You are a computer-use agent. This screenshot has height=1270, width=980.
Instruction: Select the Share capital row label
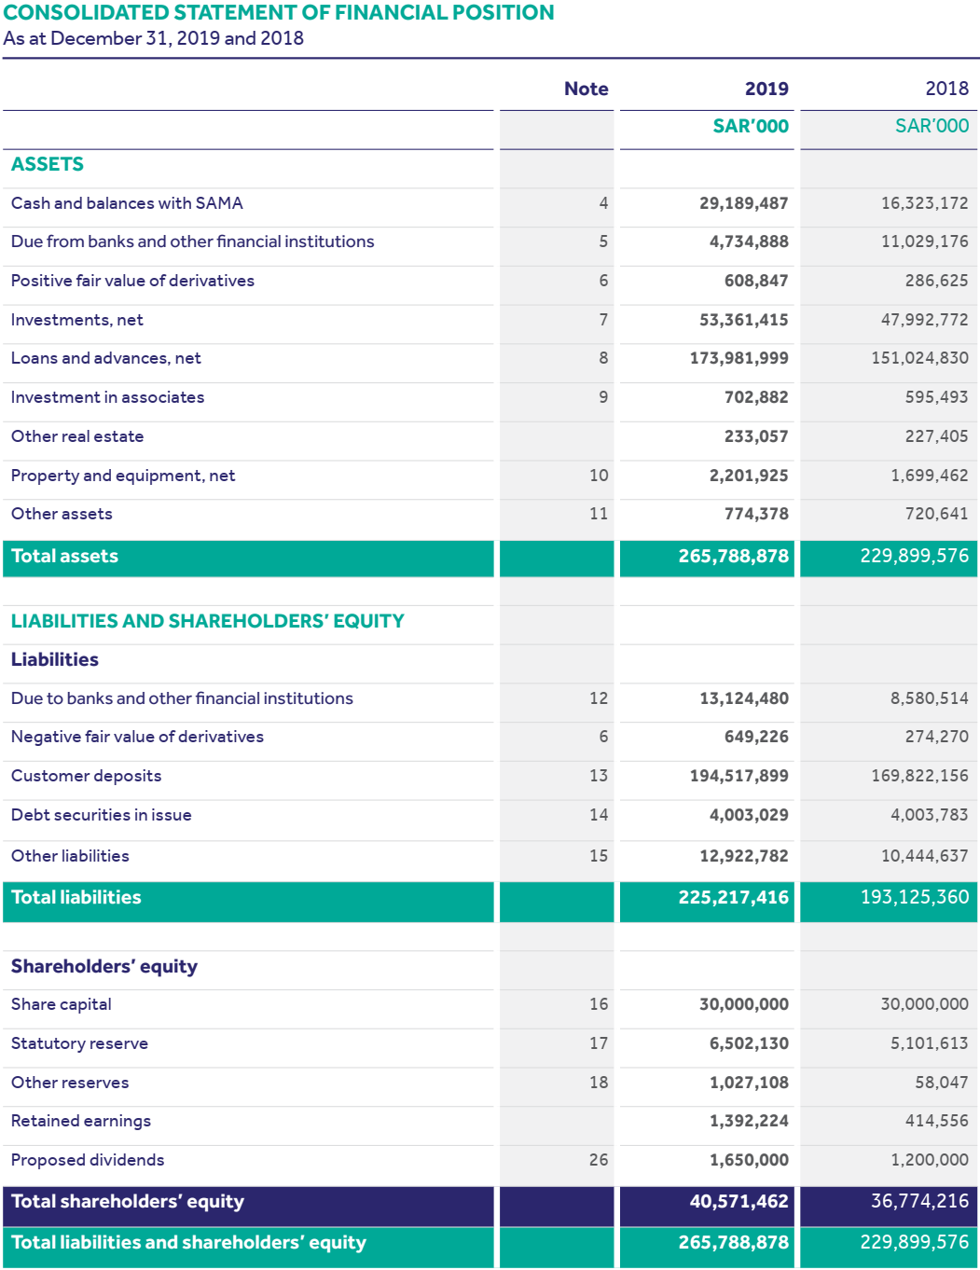62,1004
